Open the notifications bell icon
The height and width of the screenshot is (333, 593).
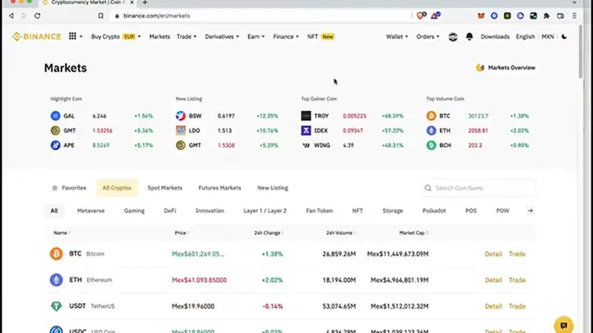point(470,36)
